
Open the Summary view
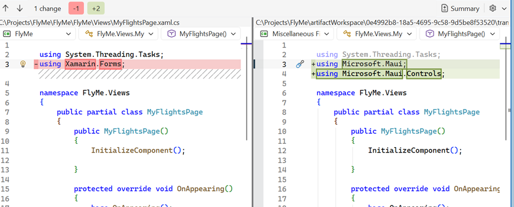pyautogui.click(x=460, y=9)
